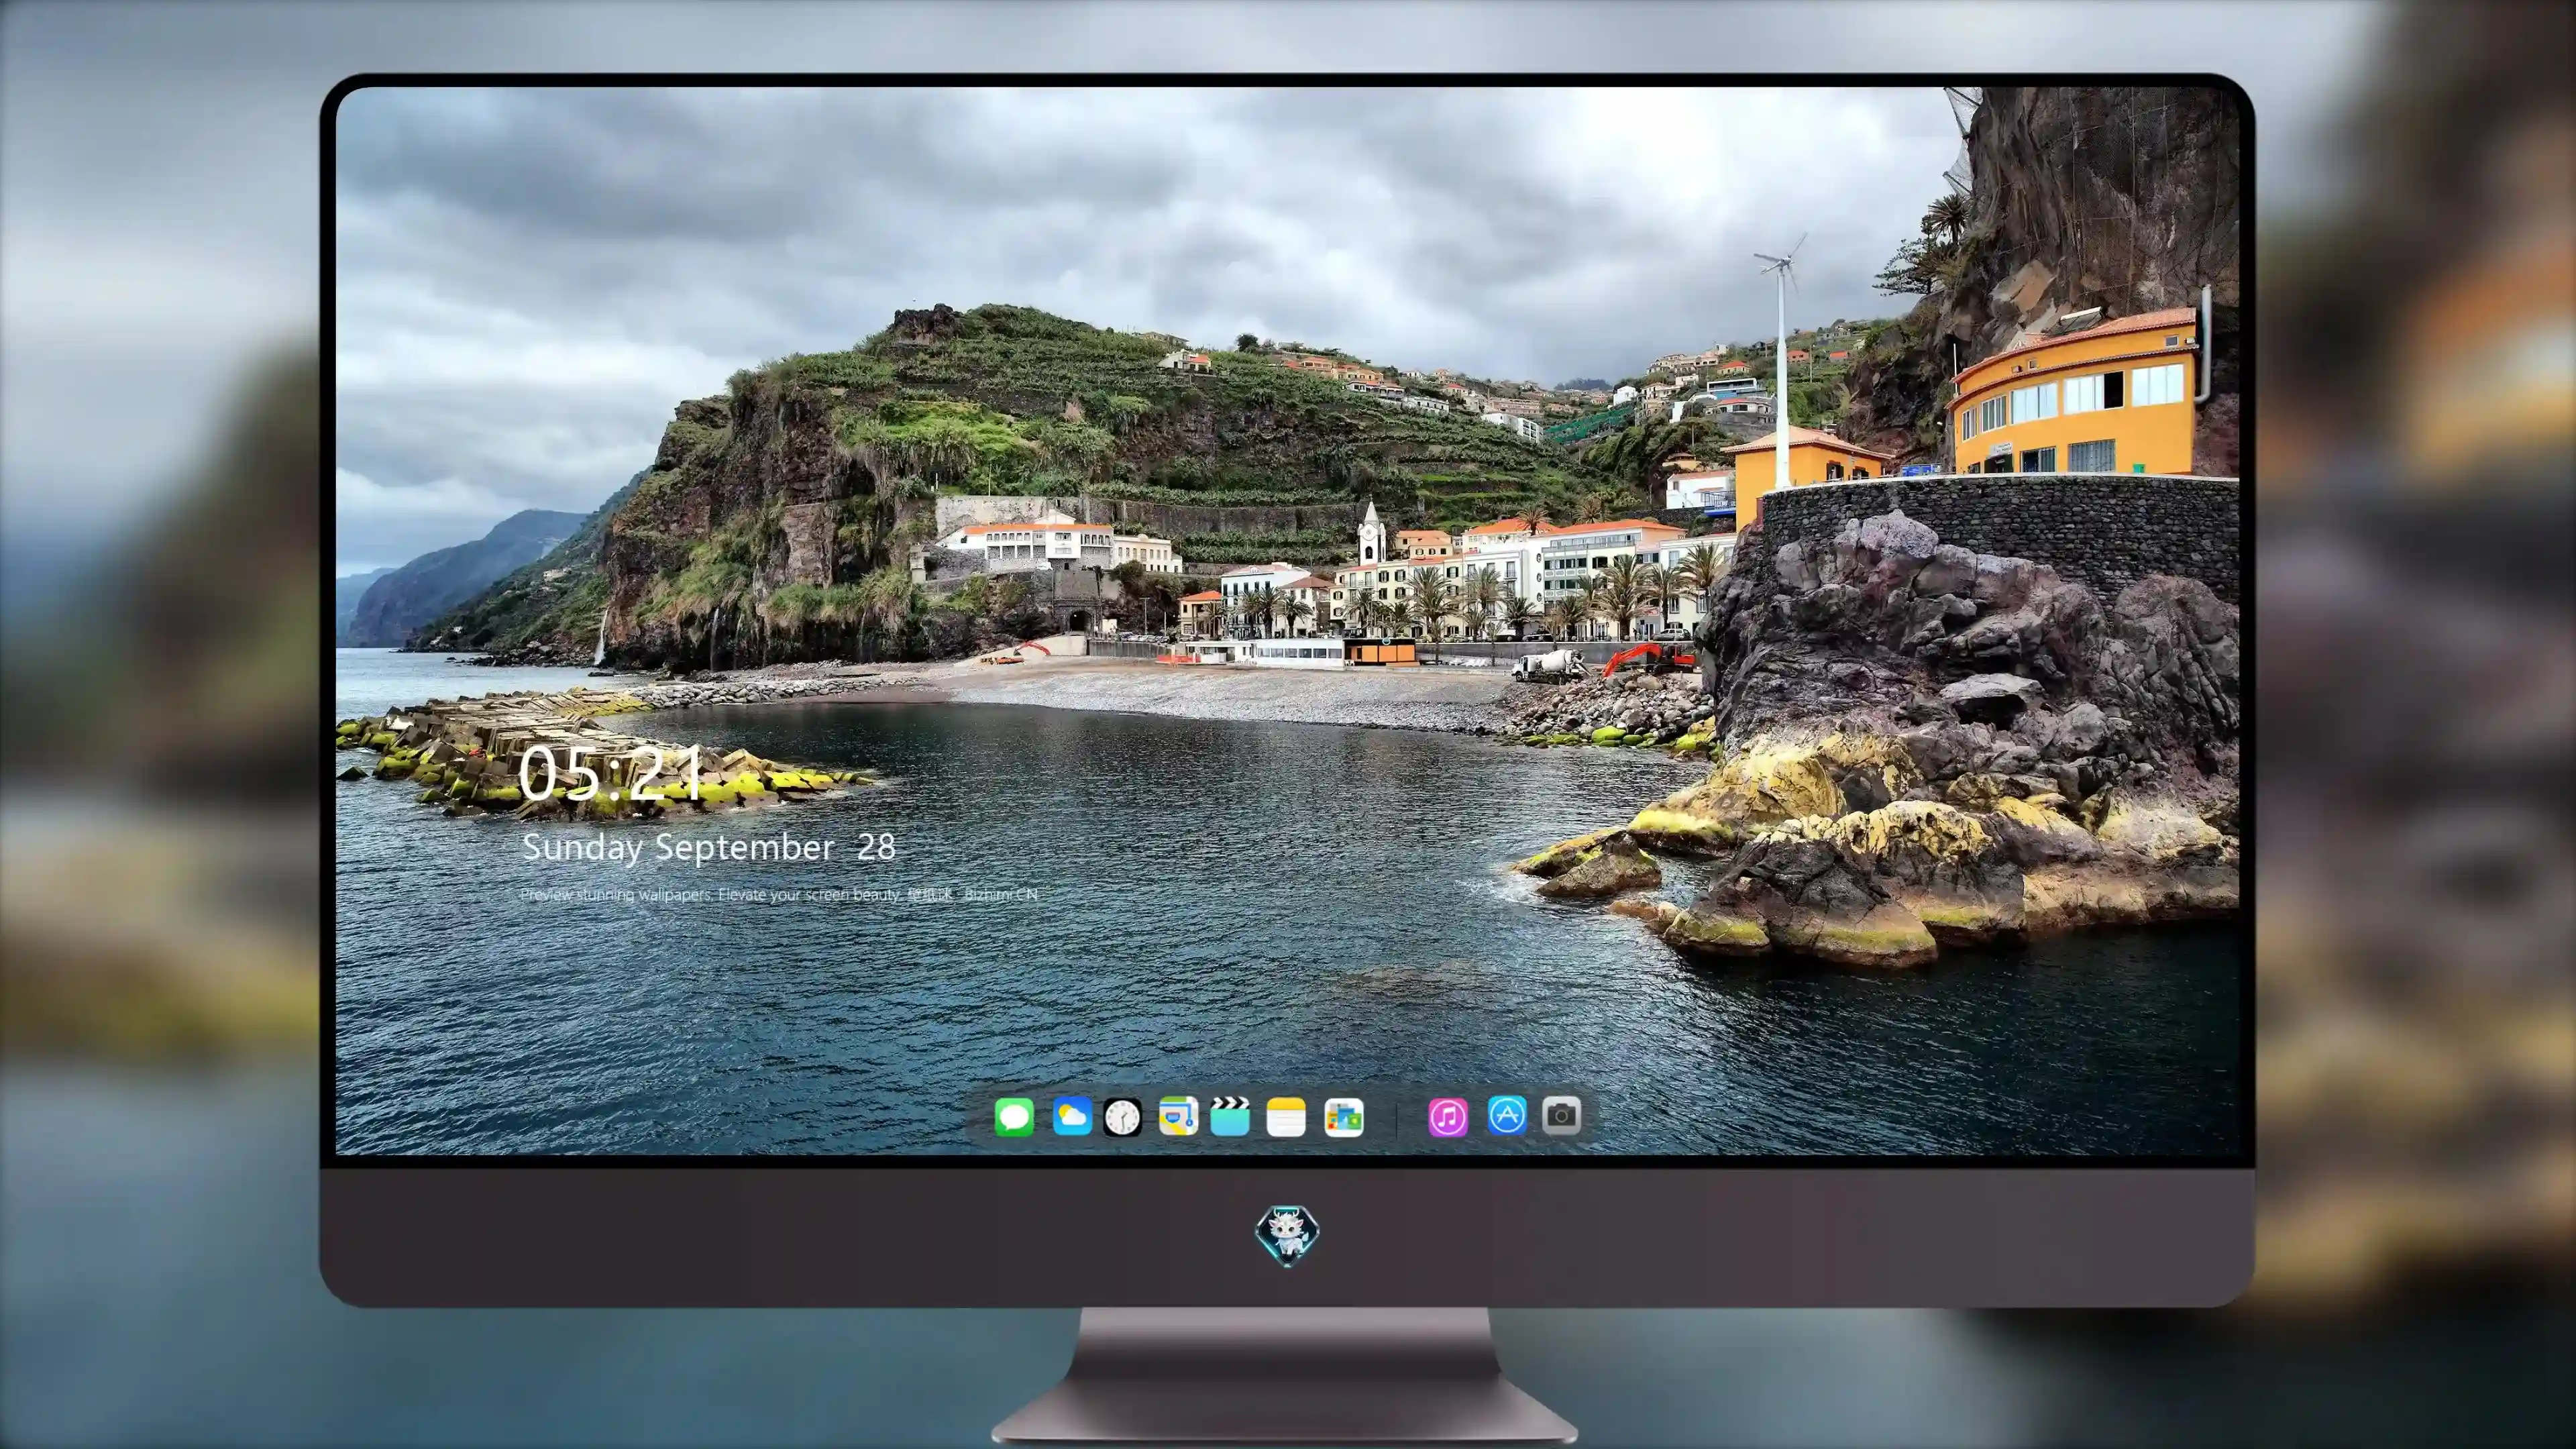The width and height of the screenshot is (2576, 1449).
Task: Click the dragon logo on the monitor chin
Action: click(x=1287, y=1235)
